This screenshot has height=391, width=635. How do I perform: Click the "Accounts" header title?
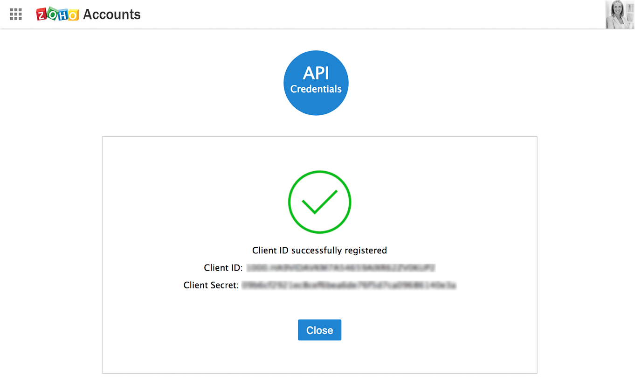(112, 14)
